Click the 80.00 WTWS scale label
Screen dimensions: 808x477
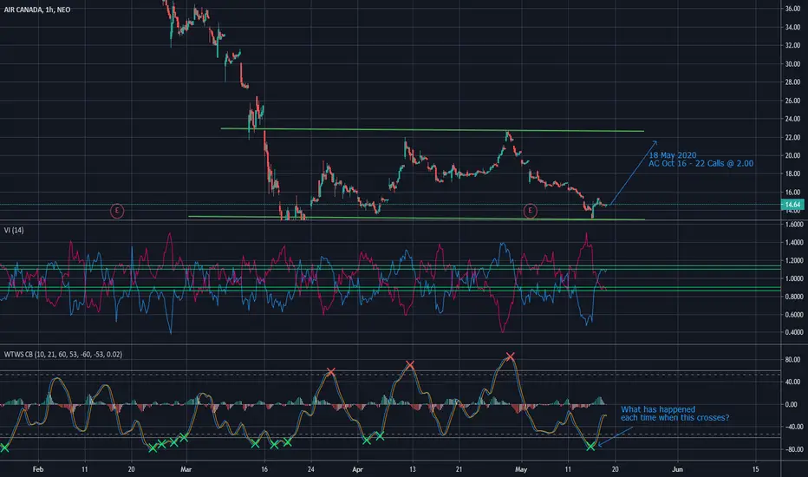(793, 359)
